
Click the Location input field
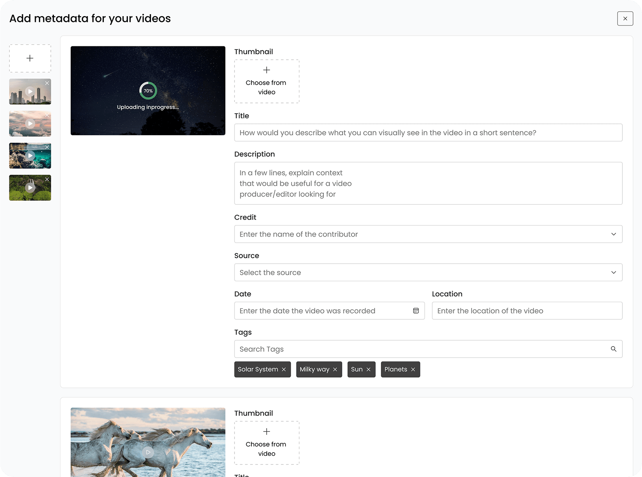[527, 310]
